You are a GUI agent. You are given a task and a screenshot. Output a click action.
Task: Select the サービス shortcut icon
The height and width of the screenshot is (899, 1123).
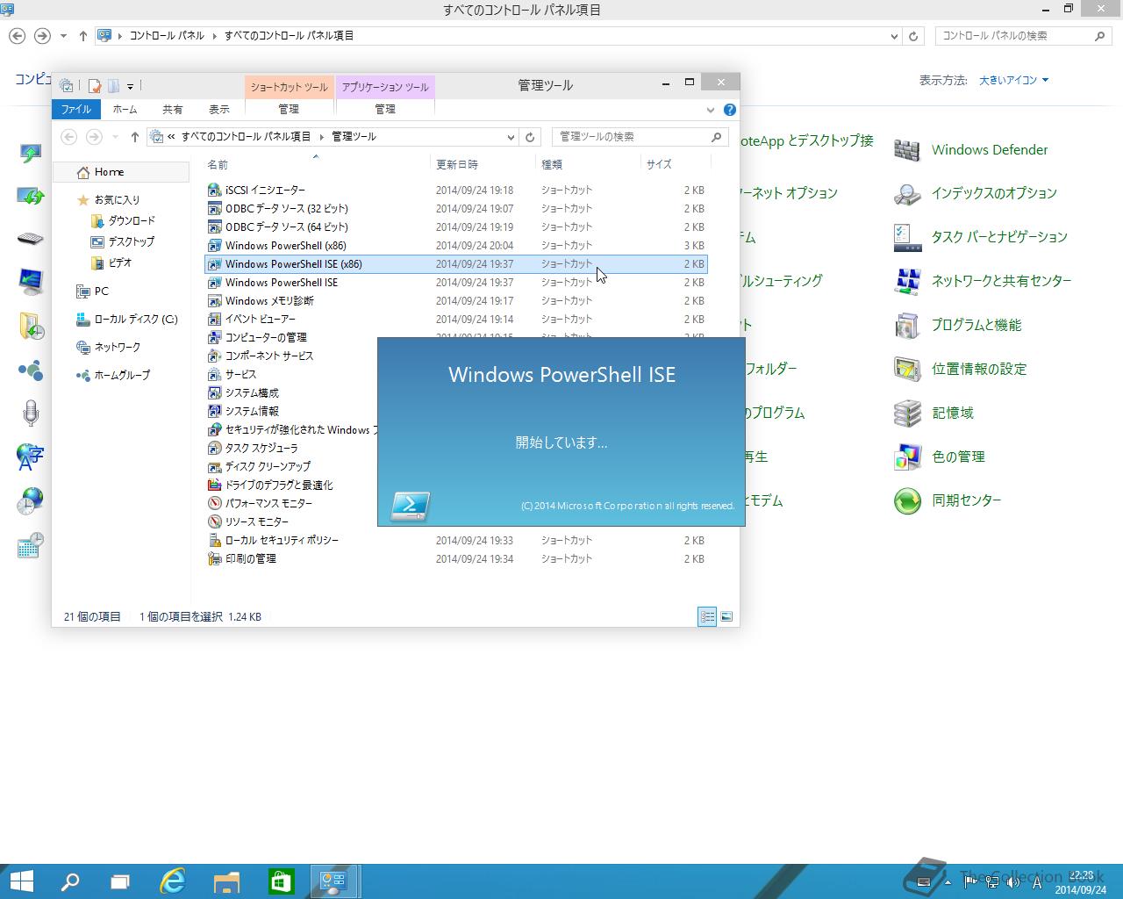tap(214, 374)
